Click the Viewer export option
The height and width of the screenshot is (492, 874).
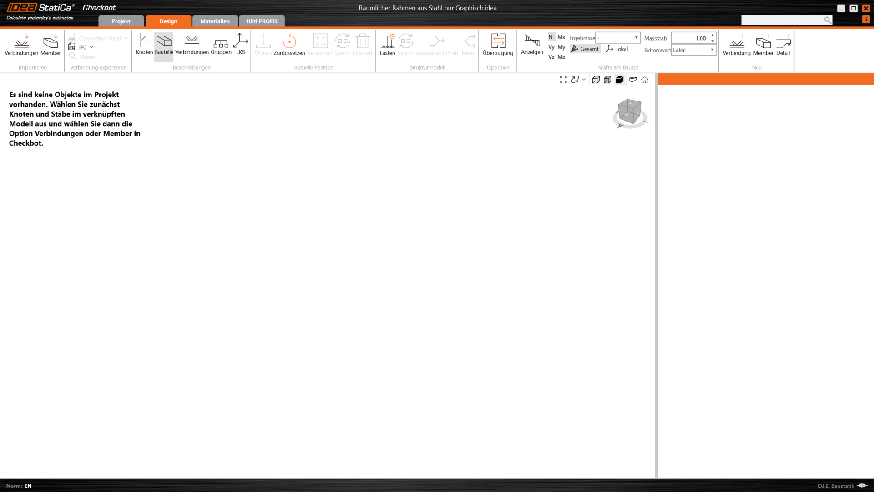click(82, 57)
